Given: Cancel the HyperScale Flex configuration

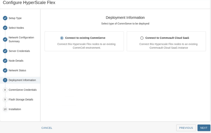Looking at the screenshot, I should coord(47,128).
